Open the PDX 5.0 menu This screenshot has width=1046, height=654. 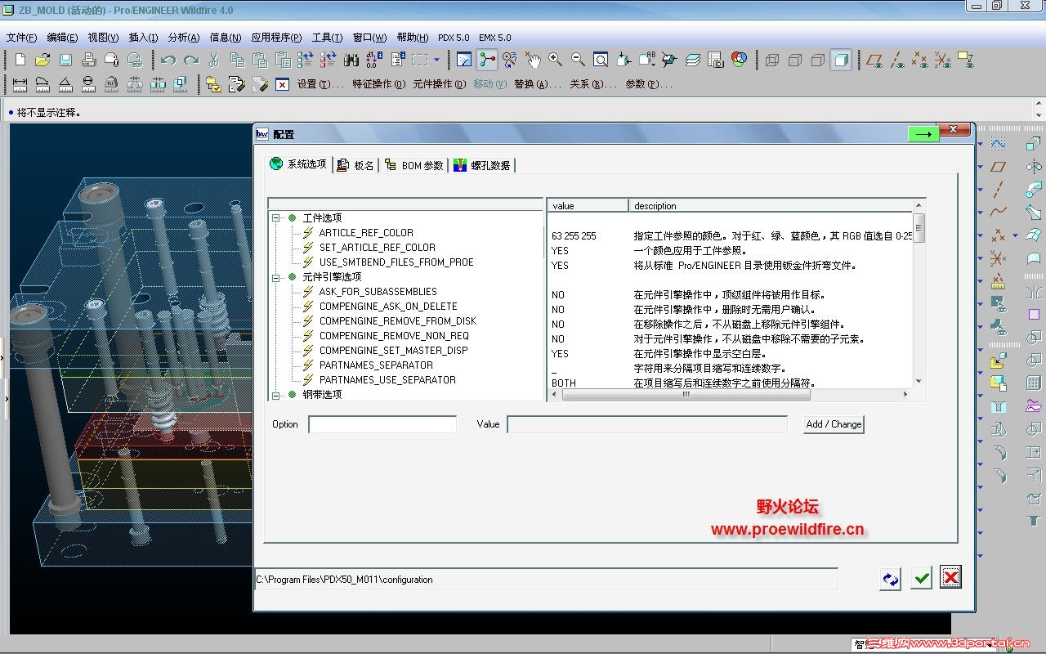point(454,38)
